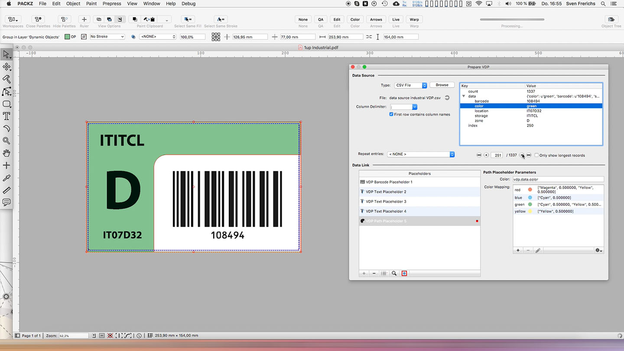624x351 pixels.
Task: Click the Hide Palettes toolbar icon
Action: [64, 19]
